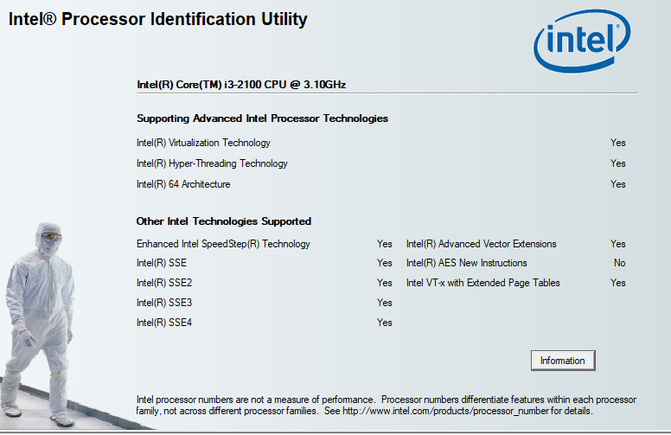The height and width of the screenshot is (435, 671).
Task: Click the 'Yes' value for Virtualization Technology
Action: [618, 143]
